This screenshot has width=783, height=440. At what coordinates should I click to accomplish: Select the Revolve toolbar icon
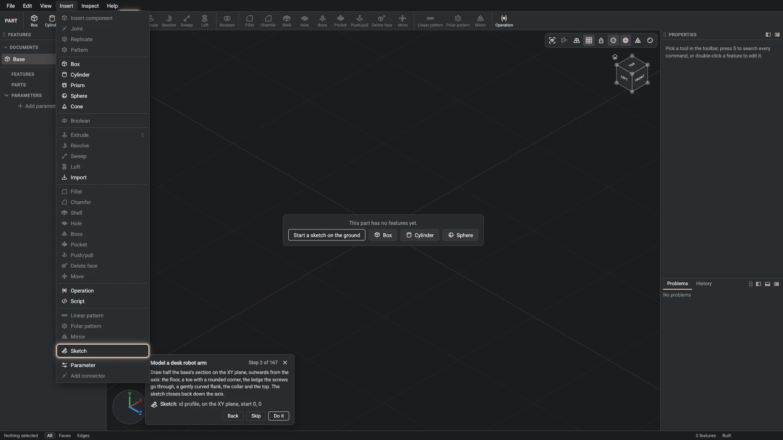[169, 21]
